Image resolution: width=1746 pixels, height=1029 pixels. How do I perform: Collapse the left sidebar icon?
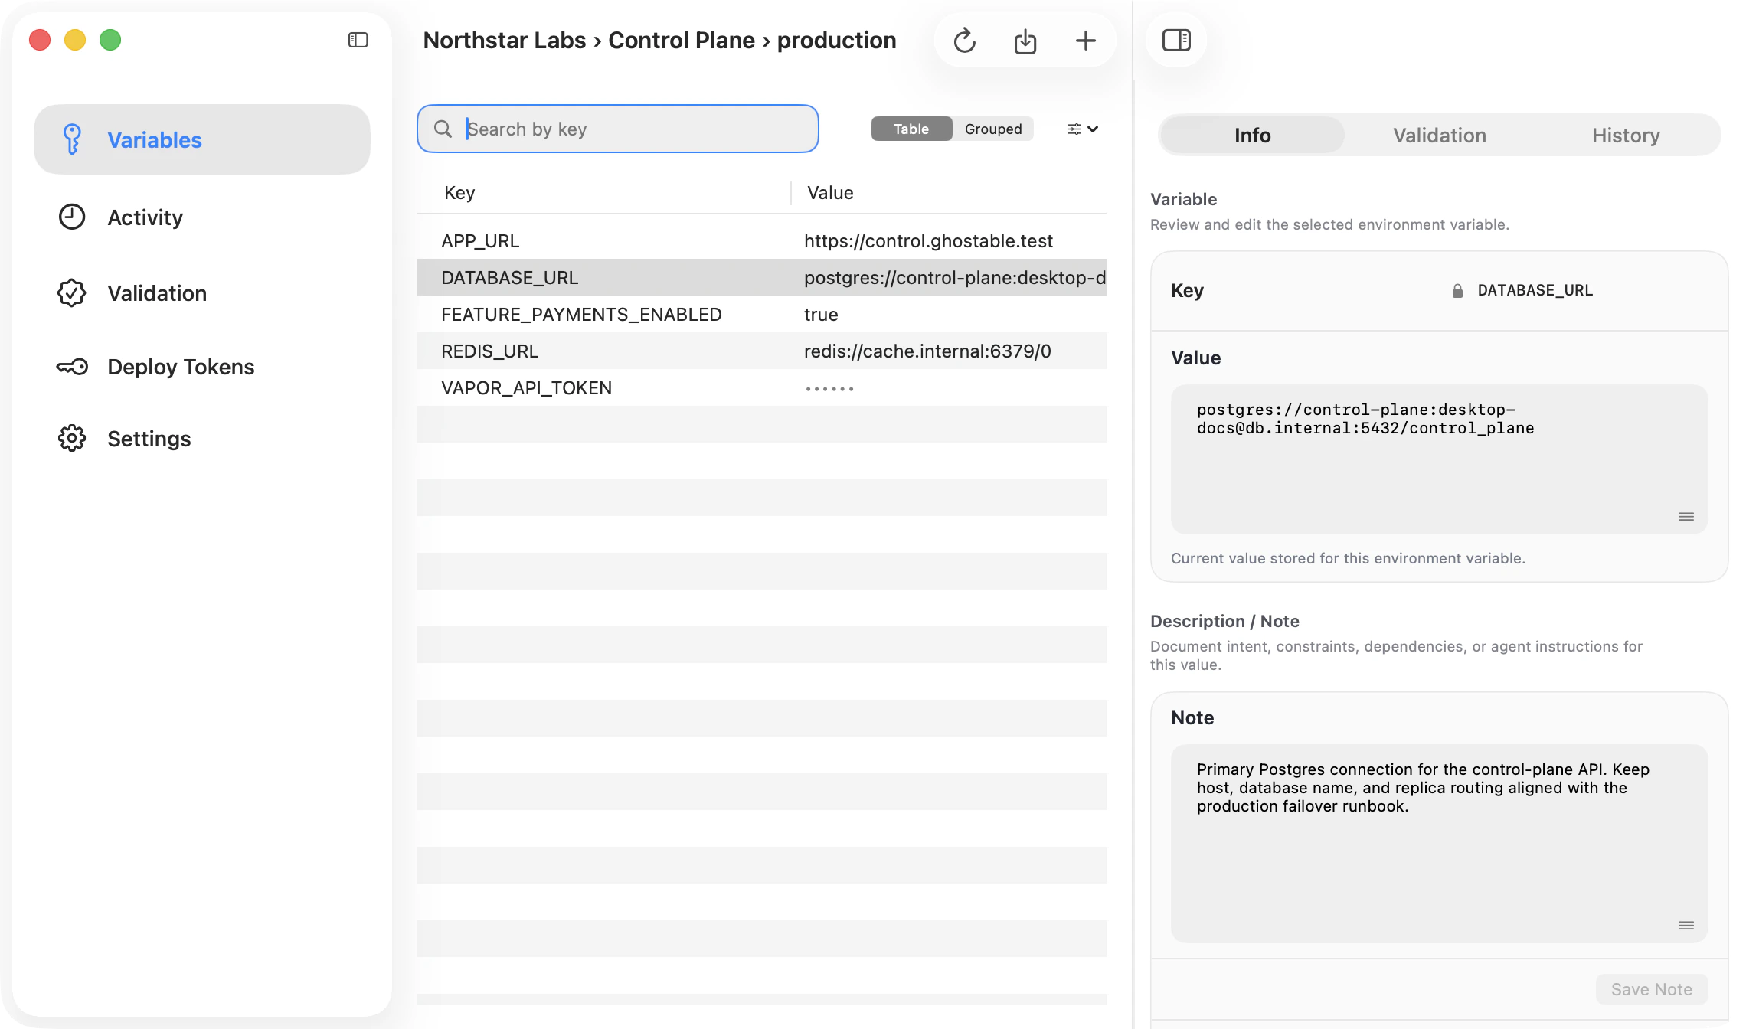pyautogui.click(x=358, y=40)
